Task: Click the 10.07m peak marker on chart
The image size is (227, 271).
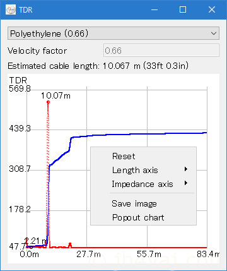Action: pyautogui.click(x=48, y=102)
